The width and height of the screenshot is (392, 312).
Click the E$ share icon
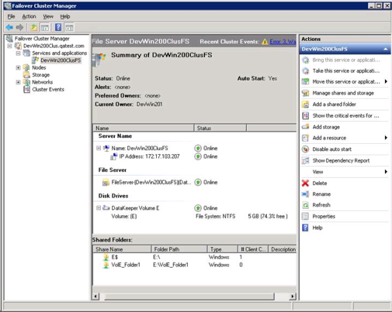pos(106,257)
